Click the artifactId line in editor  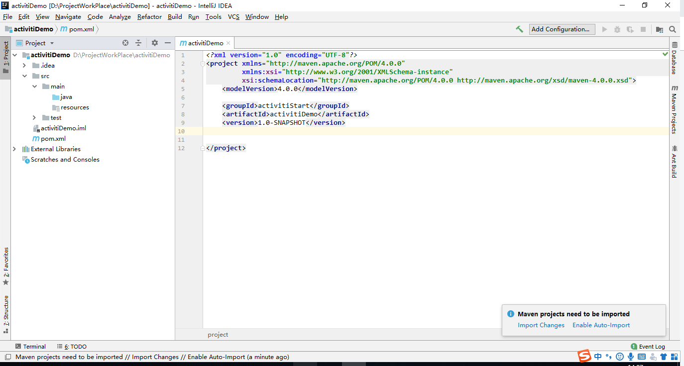click(x=296, y=114)
